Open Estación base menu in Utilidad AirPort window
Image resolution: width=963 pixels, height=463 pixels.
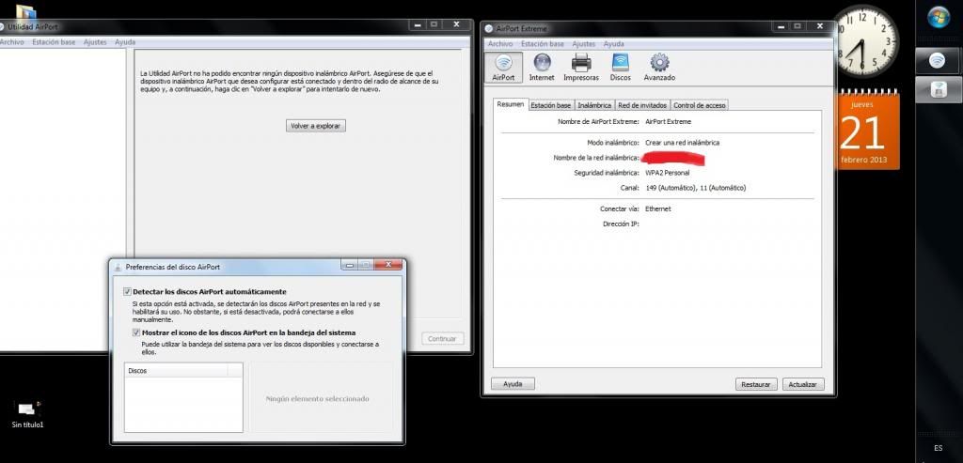pyautogui.click(x=54, y=42)
